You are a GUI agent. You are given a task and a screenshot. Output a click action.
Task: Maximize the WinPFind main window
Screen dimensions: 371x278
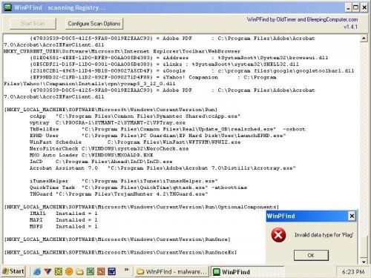355,7
